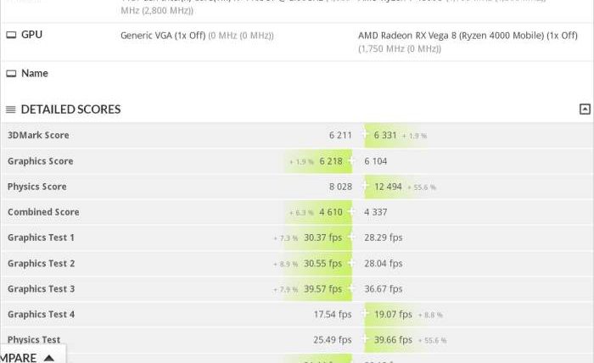This screenshot has height=363, width=594.
Task: Click plus icon beside 6 218 graphics score
Action: tap(351, 161)
